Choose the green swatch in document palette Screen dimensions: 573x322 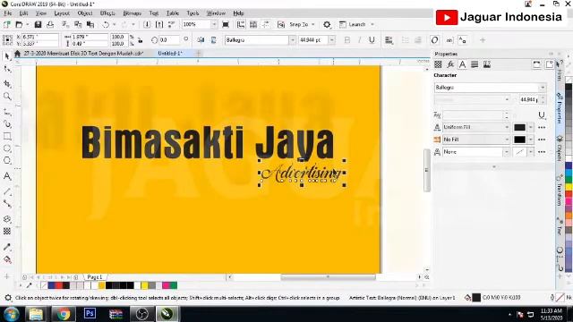[174, 285]
